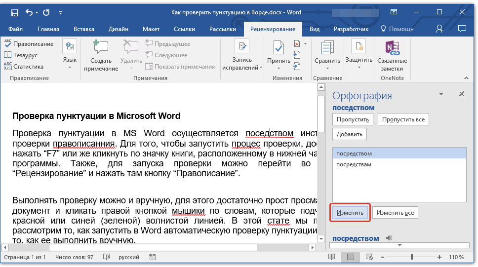This screenshot has height=267, width=478.
Task: Open Статистика word count tool
Action: [8, 67]
